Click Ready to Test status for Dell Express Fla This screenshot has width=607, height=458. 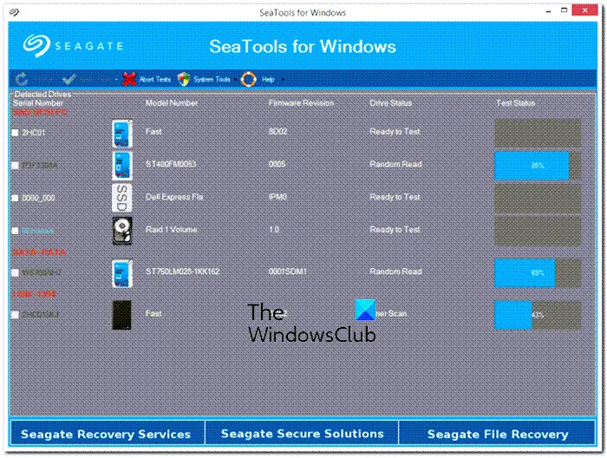395,197
